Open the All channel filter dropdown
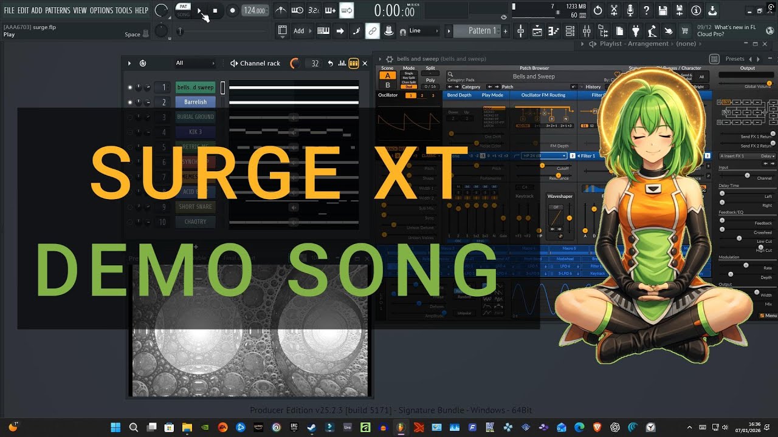Viewport: 778px width, 437px height. [195, 63]
